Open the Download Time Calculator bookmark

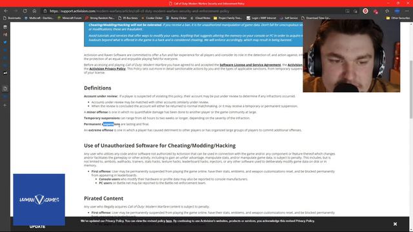(316, 18)
